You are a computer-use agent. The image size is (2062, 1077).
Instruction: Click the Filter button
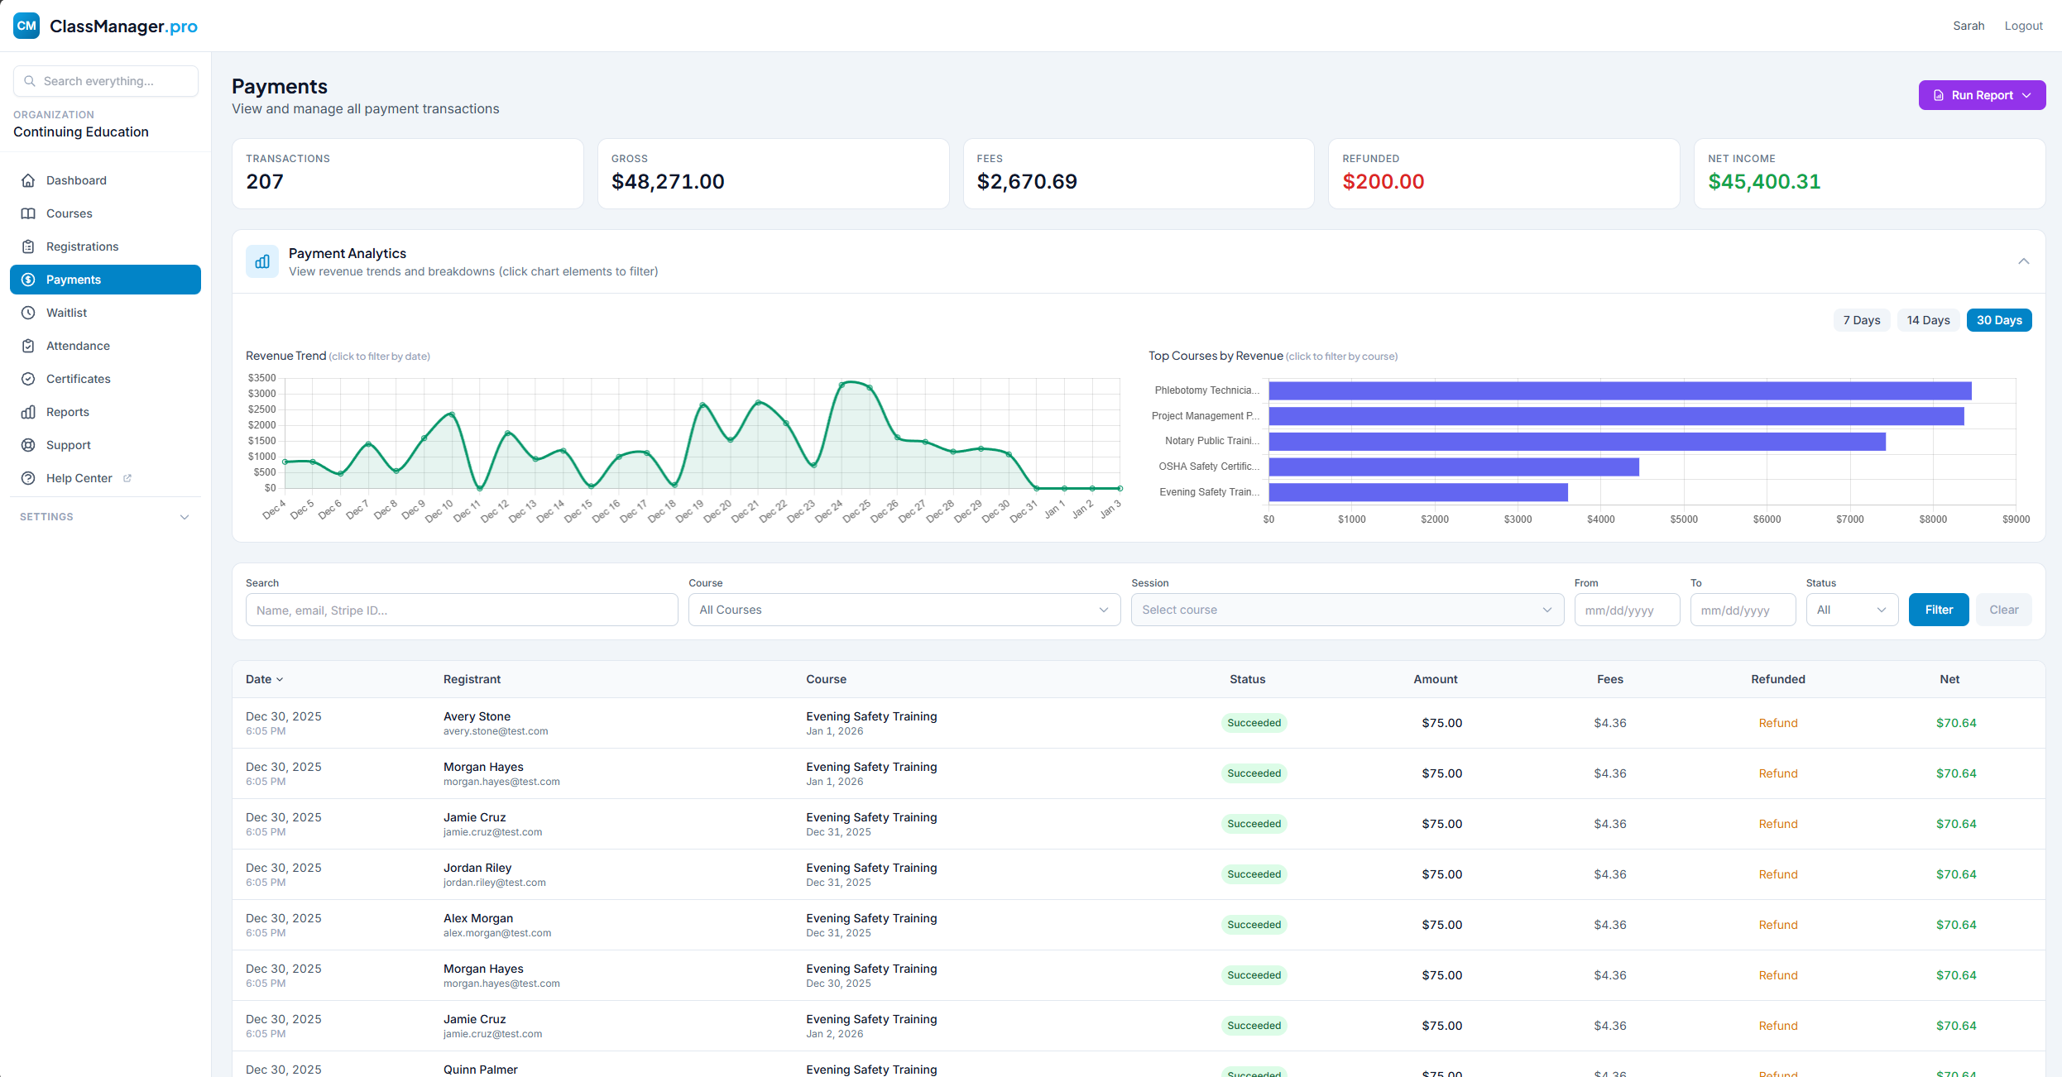point(1938,610)
